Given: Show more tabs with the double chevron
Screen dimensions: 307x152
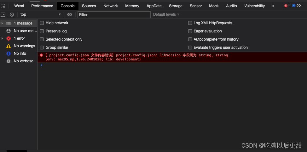Looking at the screenshot, I should coord(273,6).
